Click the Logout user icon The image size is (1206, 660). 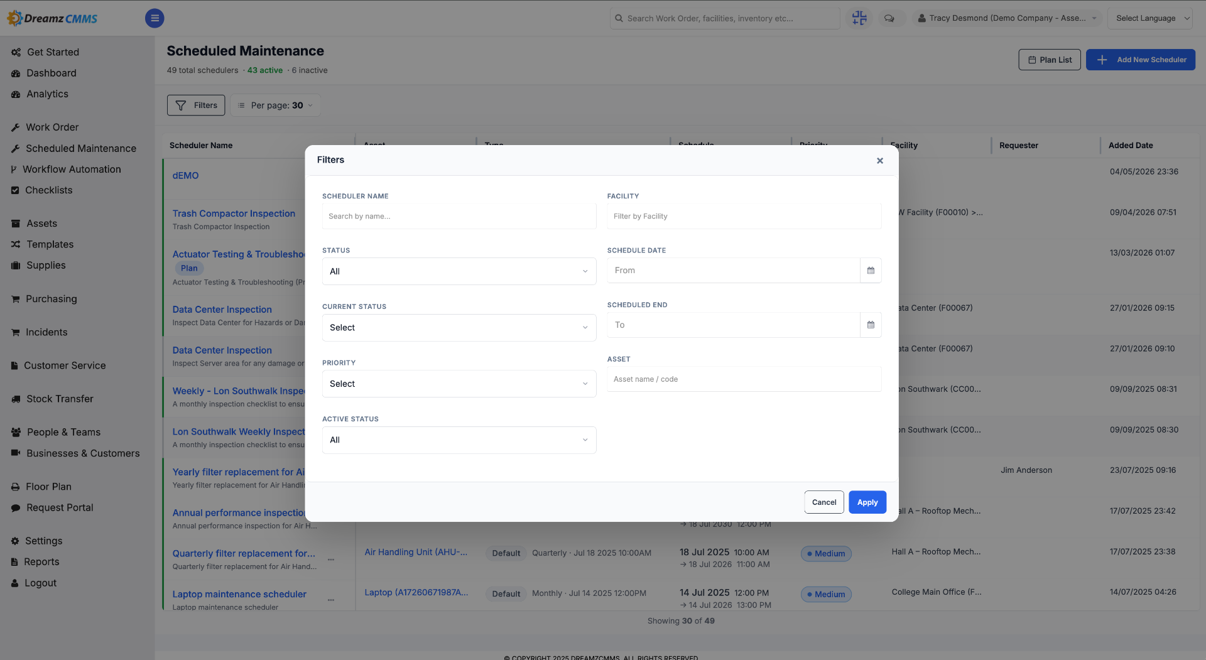[x=14, y=583]
